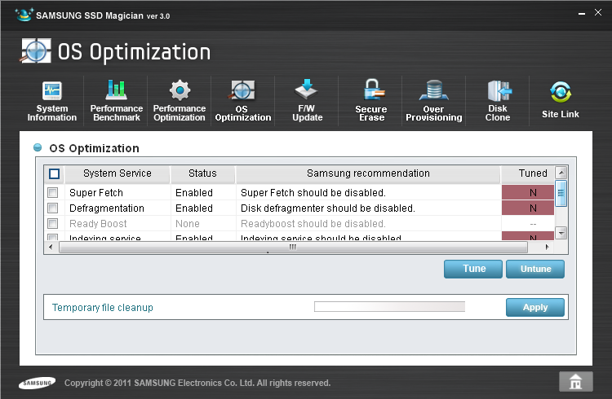
Task: Open the F/W Update section
Action: (307, 101)
